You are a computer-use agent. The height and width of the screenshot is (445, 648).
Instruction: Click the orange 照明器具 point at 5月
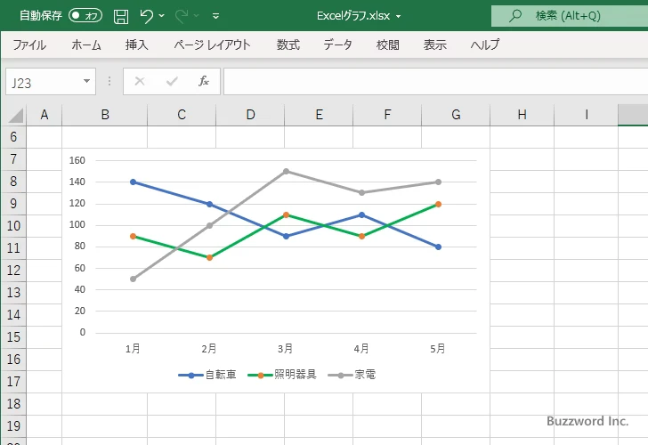tap(439, 204)
